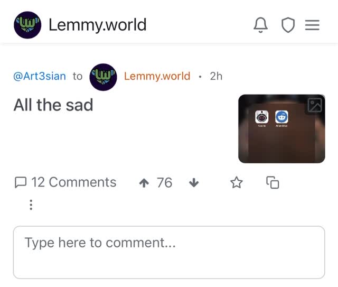Screen dimensions: 338x287
Task: Click the Lemmy.world header logo
Action: pos(27,25)
